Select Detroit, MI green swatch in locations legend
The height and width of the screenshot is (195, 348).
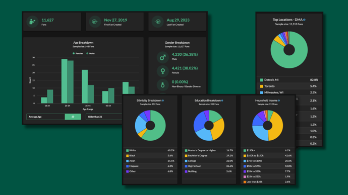tap(261, 80)
